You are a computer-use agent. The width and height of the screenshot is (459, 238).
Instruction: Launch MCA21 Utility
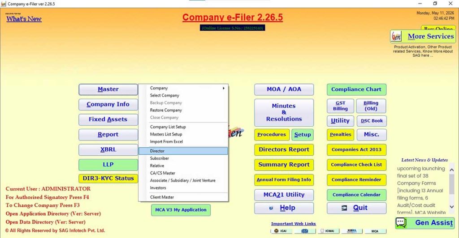284,195
